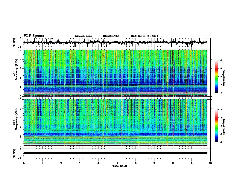Click the 'ch.1(V)' vertical axis label
The width and height of the screenshot is (237, 183).
tap(14, 42)
